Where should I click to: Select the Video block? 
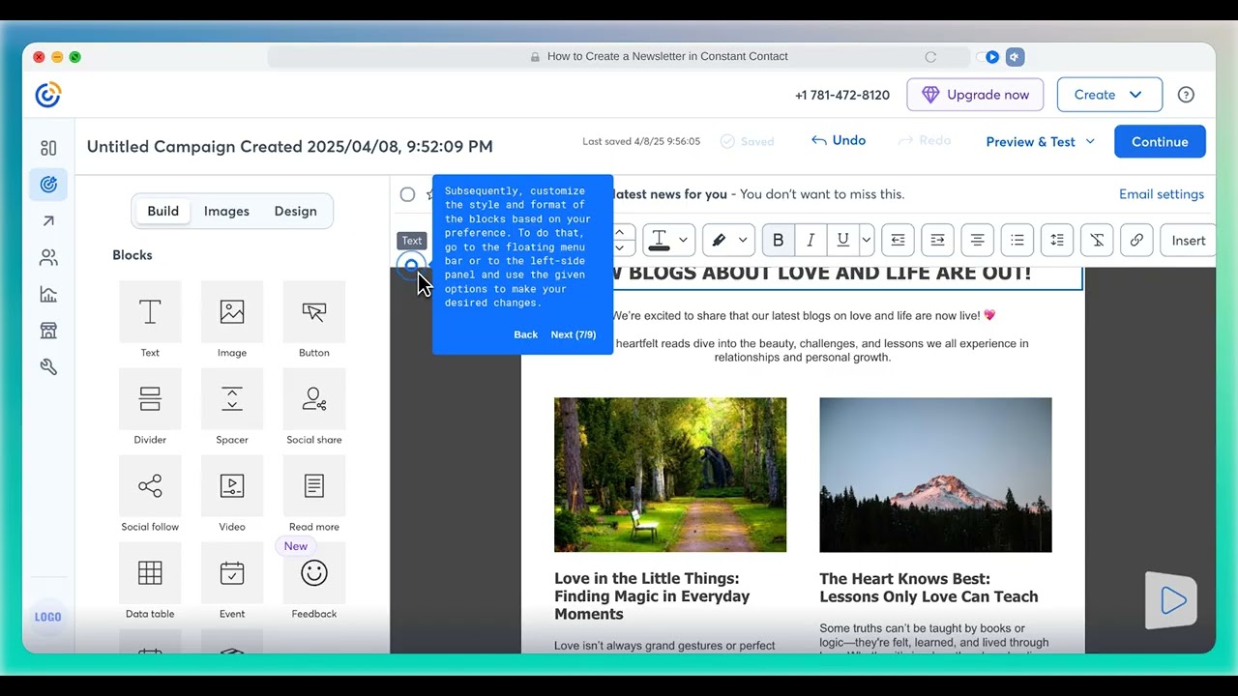232,494
